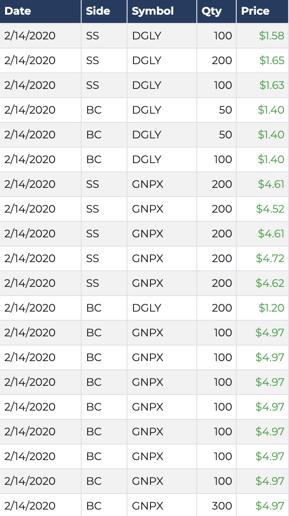The image size is (289, 516).
Task: Click the date in the $4.72 row
Action: coord(30,258)
